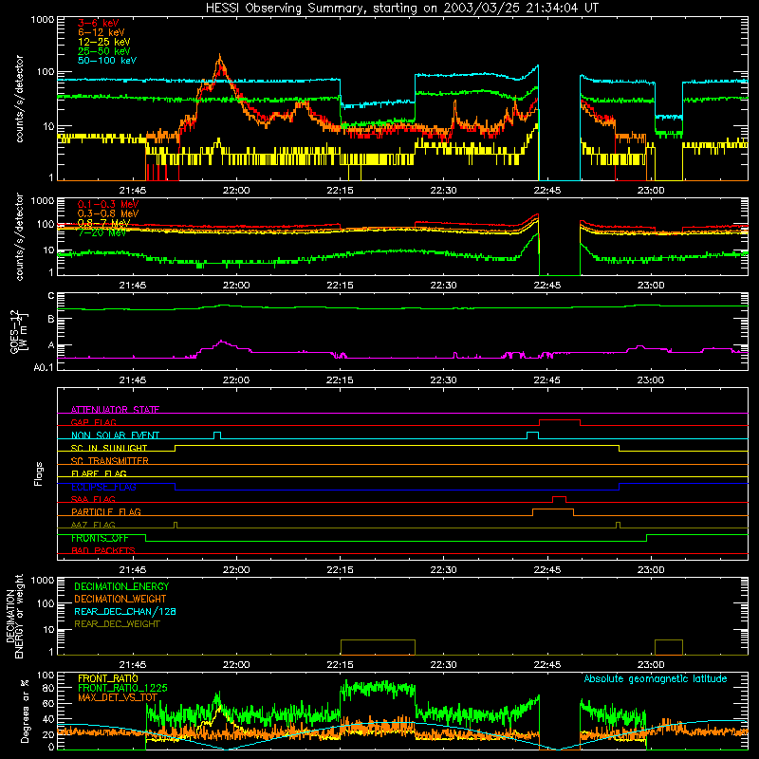
Task: Click the GOES-12 axis label
Action: pyautogui.click(x=19, y=332)
